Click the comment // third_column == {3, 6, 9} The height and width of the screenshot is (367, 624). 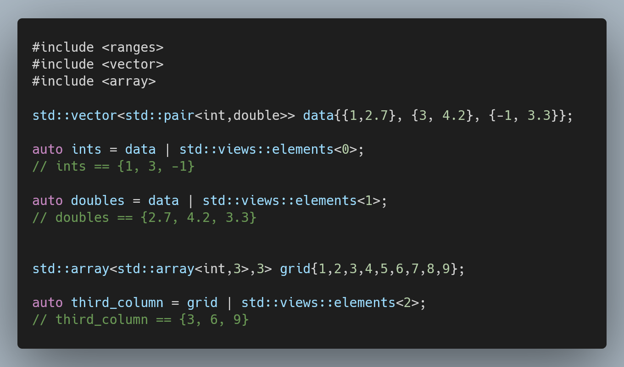(140, 319)
